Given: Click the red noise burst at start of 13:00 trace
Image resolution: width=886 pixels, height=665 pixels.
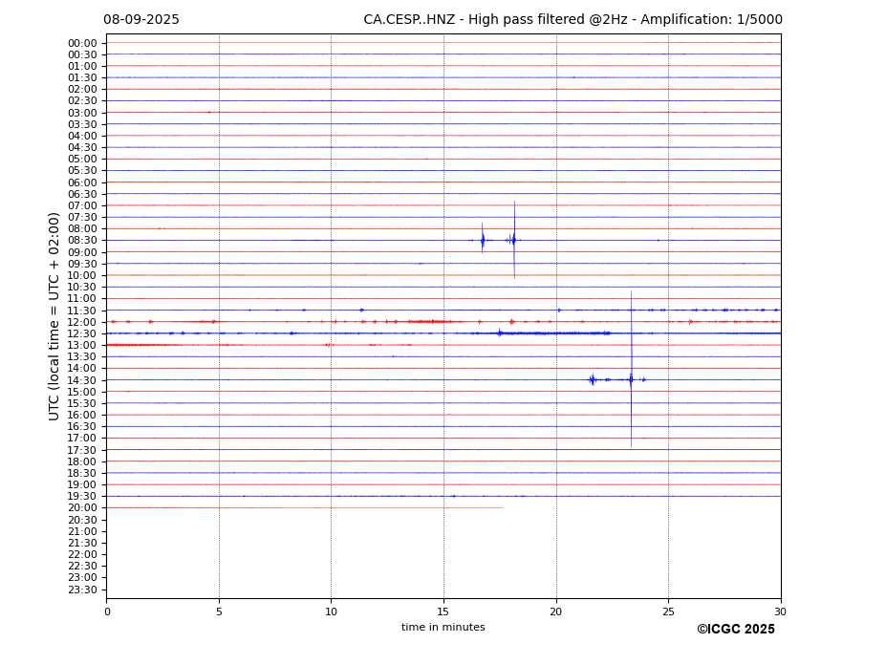Looking at the screenshot, I should (144, 345).
